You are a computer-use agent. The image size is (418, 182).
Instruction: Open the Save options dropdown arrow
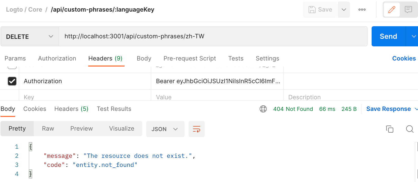pos(344,10)
